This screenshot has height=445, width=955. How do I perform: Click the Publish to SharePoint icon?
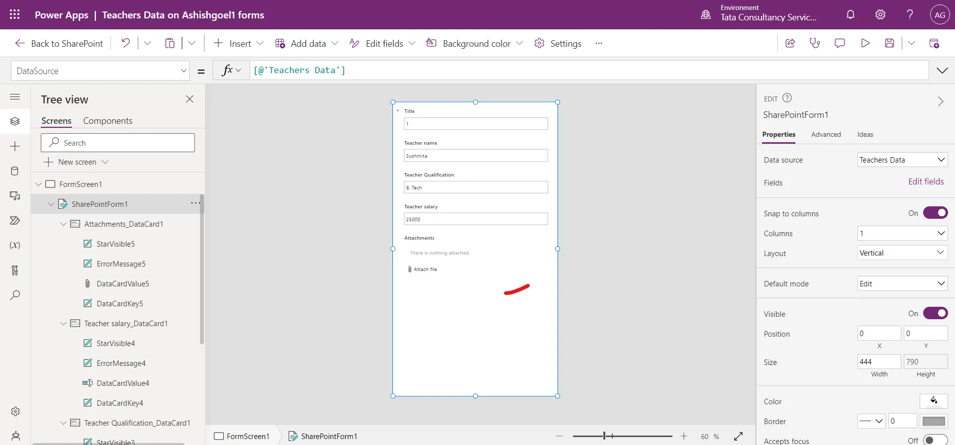934,43
